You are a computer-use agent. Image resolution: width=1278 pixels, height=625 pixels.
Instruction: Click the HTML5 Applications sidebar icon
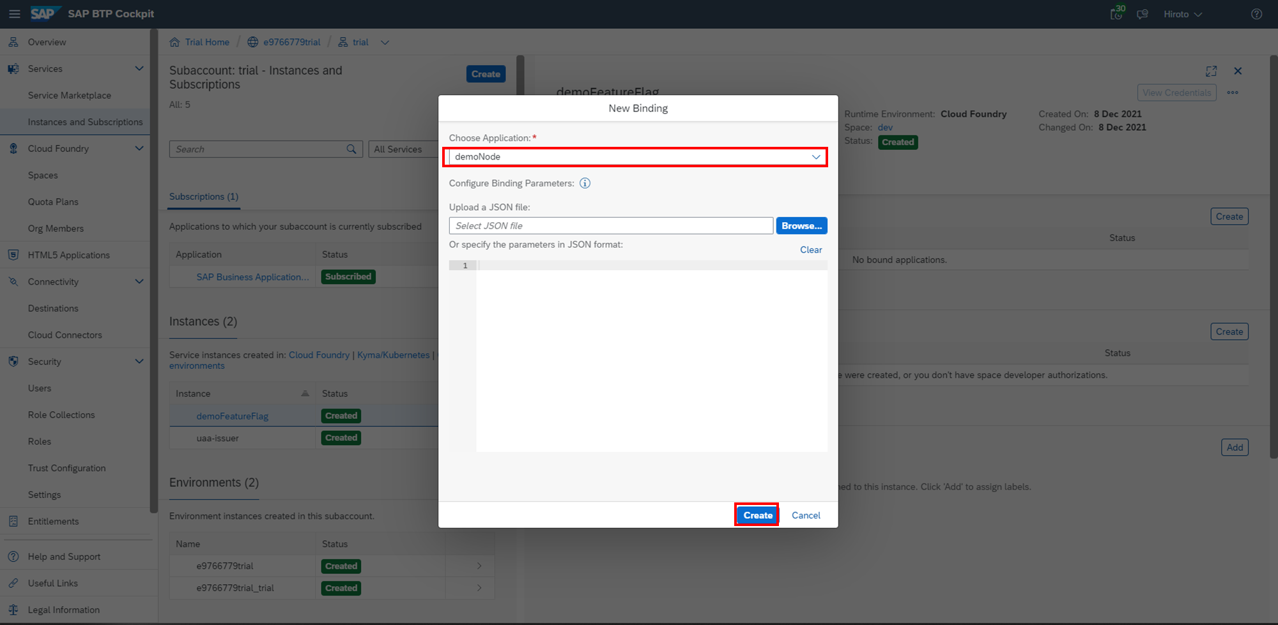[x=13, y=255]
